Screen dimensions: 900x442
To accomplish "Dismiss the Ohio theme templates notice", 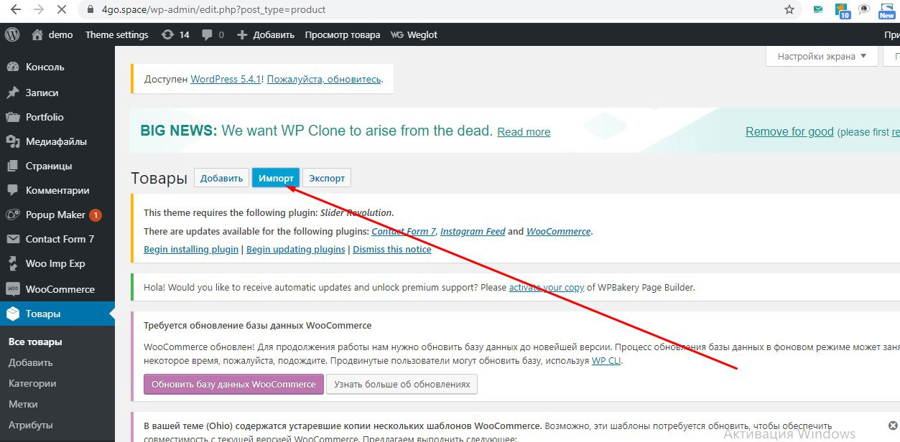I will [893, 425].
